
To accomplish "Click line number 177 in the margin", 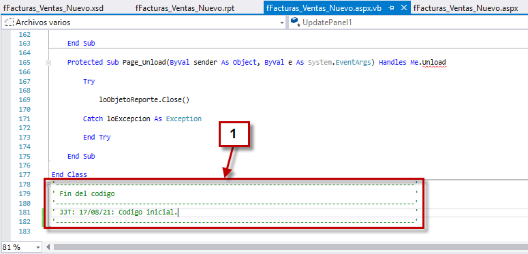I will click(25, 174).
